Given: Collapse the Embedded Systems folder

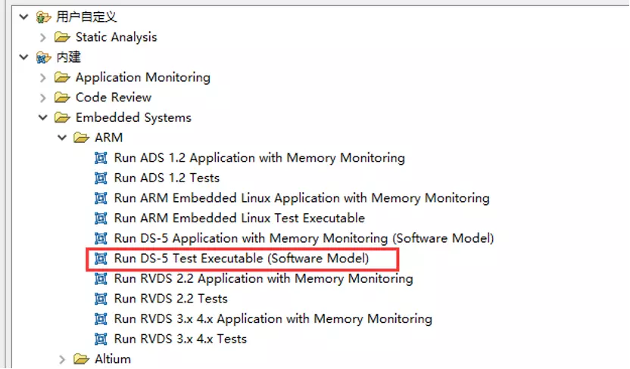Looking at the screenshot, I should (x=43, y=118).
